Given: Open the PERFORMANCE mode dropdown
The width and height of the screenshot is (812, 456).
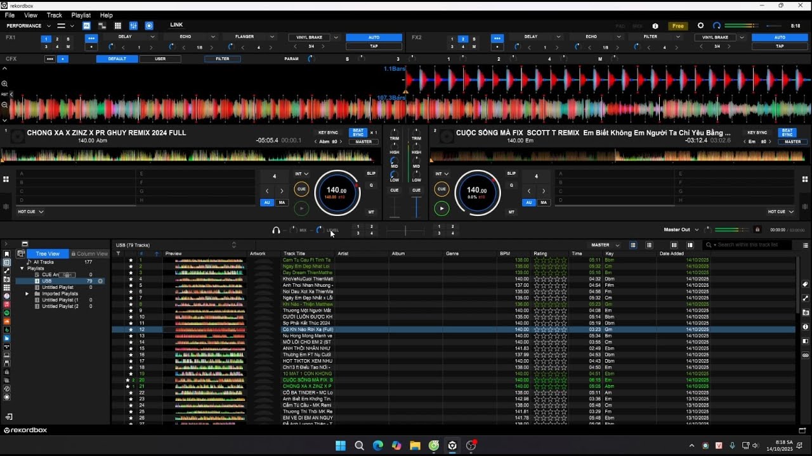Looking at the screenshot, I should point(29,26).
